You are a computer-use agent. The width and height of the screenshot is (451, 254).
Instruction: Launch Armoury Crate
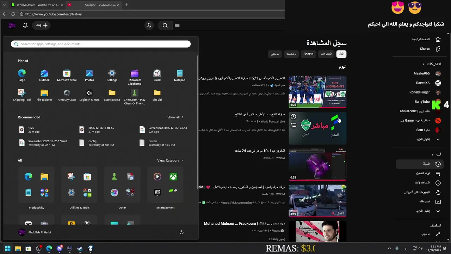click(x=67, y=95)
